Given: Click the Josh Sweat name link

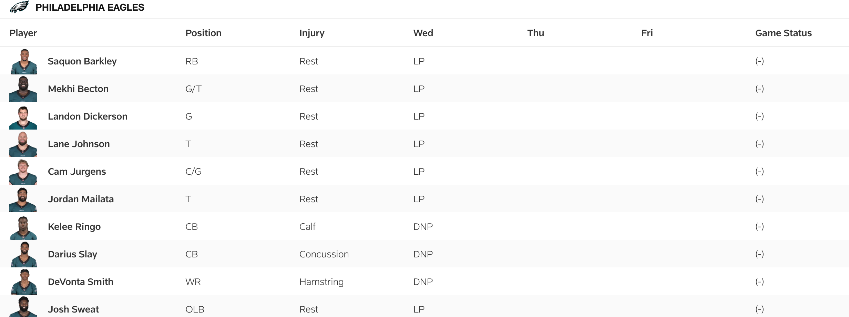Looking at the screenshot, I should tap(73, 309).
